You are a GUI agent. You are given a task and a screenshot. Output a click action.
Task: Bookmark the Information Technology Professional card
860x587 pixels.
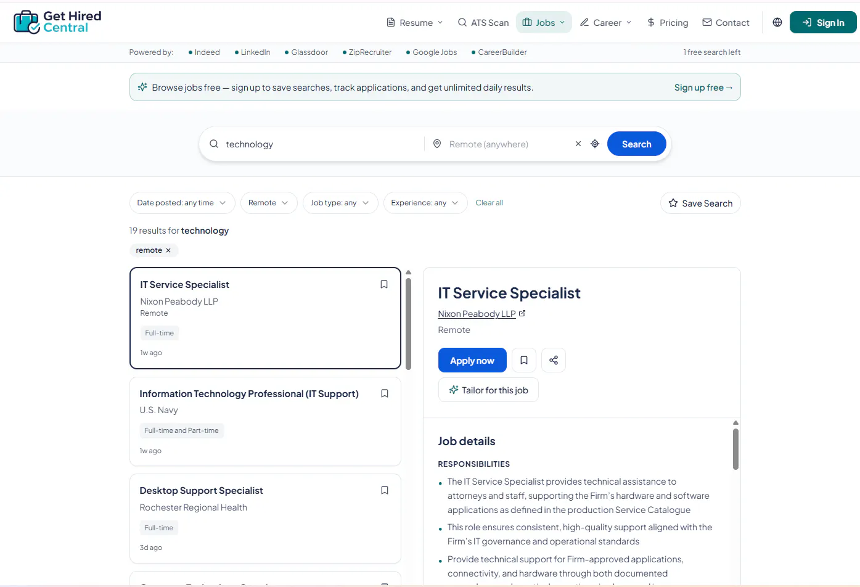point(385,393)
